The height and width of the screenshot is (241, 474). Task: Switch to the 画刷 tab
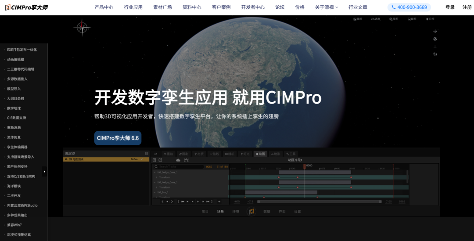(x=183, y=154)
